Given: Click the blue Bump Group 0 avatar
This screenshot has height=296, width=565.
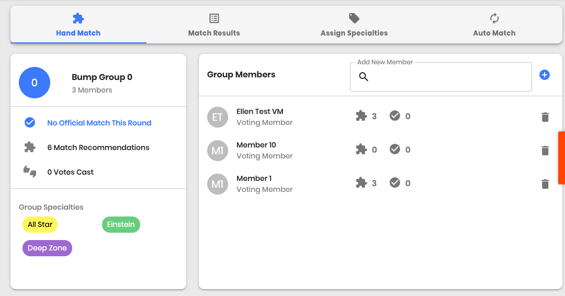Looking at the screenshot, I should [34, 83].
